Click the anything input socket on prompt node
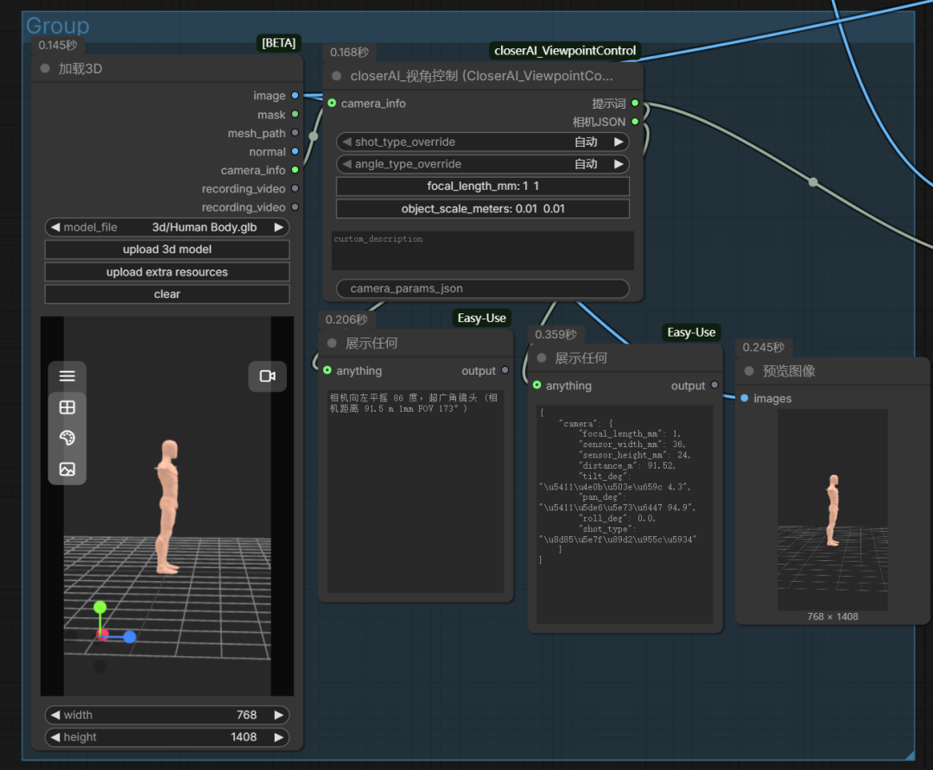 click(327, 370)
